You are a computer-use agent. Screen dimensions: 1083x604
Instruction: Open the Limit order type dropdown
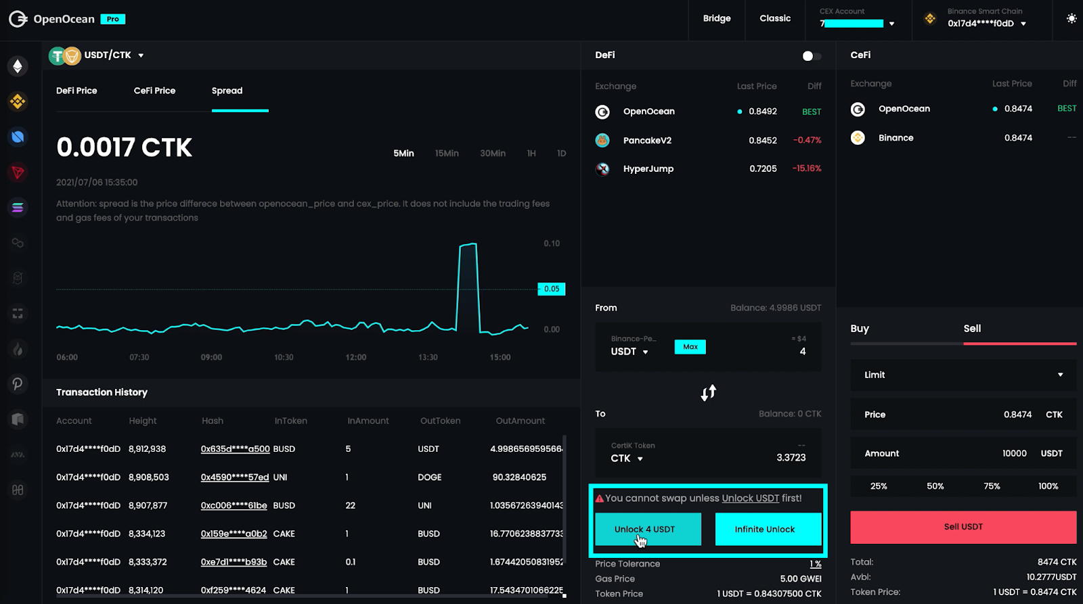coord(963,375)
